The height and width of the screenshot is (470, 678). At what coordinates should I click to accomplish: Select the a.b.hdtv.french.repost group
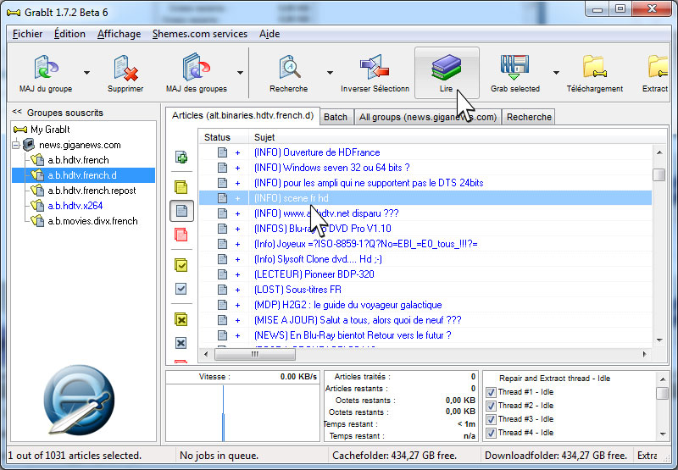(x=92, y=191)
